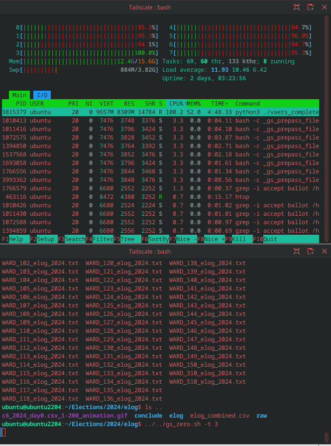This screenshot has width=331, height=446.
Task: Select grep process row PID 1766579
Action: tap(160, 188)
